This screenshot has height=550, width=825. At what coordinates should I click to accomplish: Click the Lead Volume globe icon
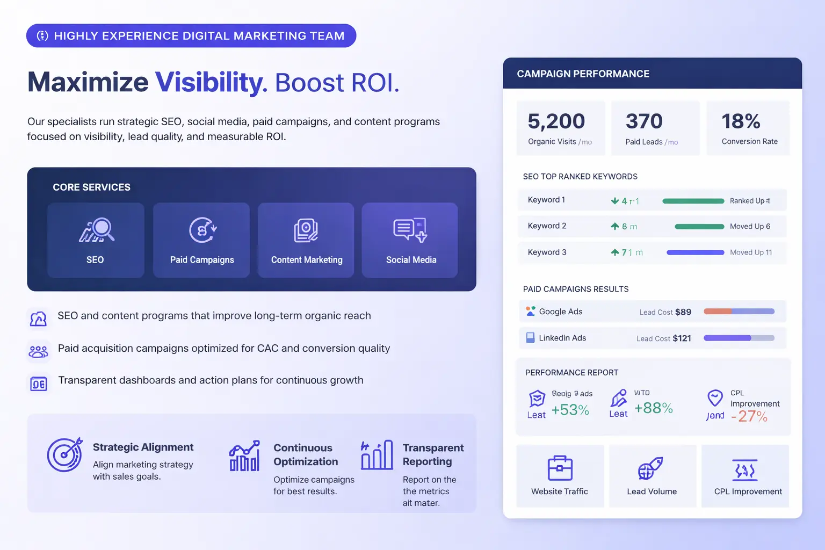tap(650, 468)
